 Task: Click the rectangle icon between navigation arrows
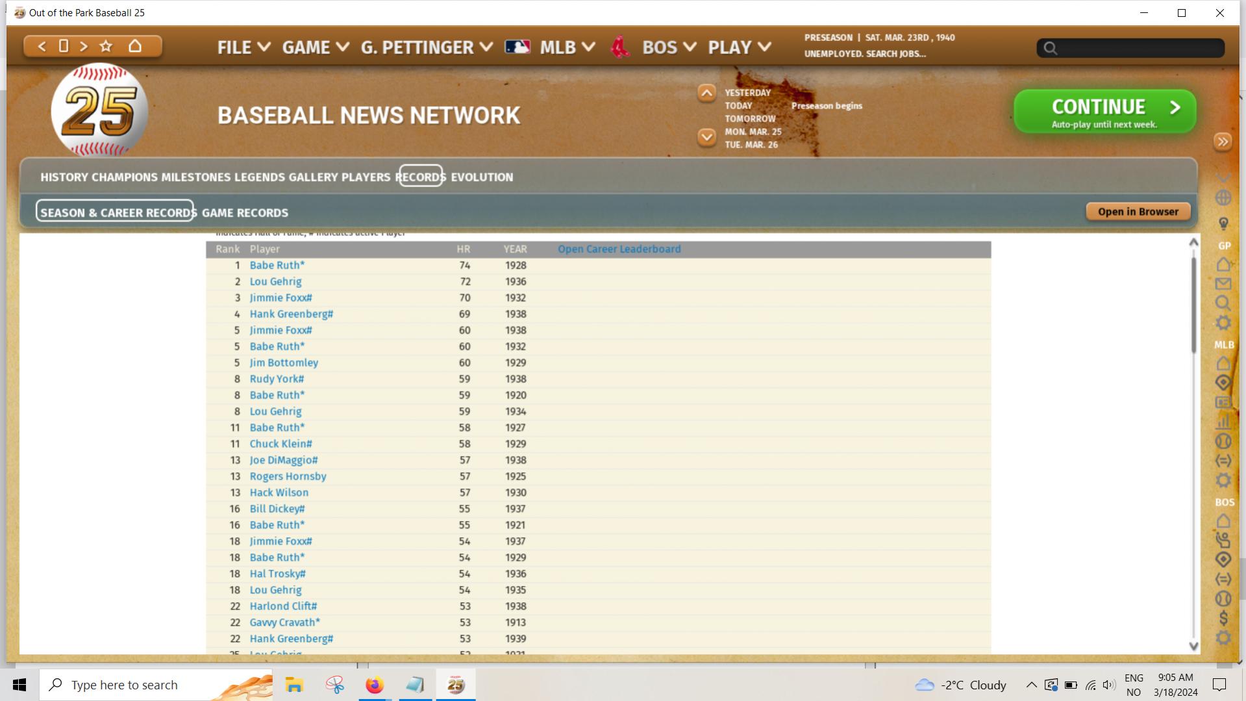(x=64, y=46)
